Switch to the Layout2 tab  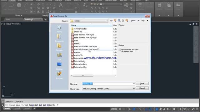(27, 108)
